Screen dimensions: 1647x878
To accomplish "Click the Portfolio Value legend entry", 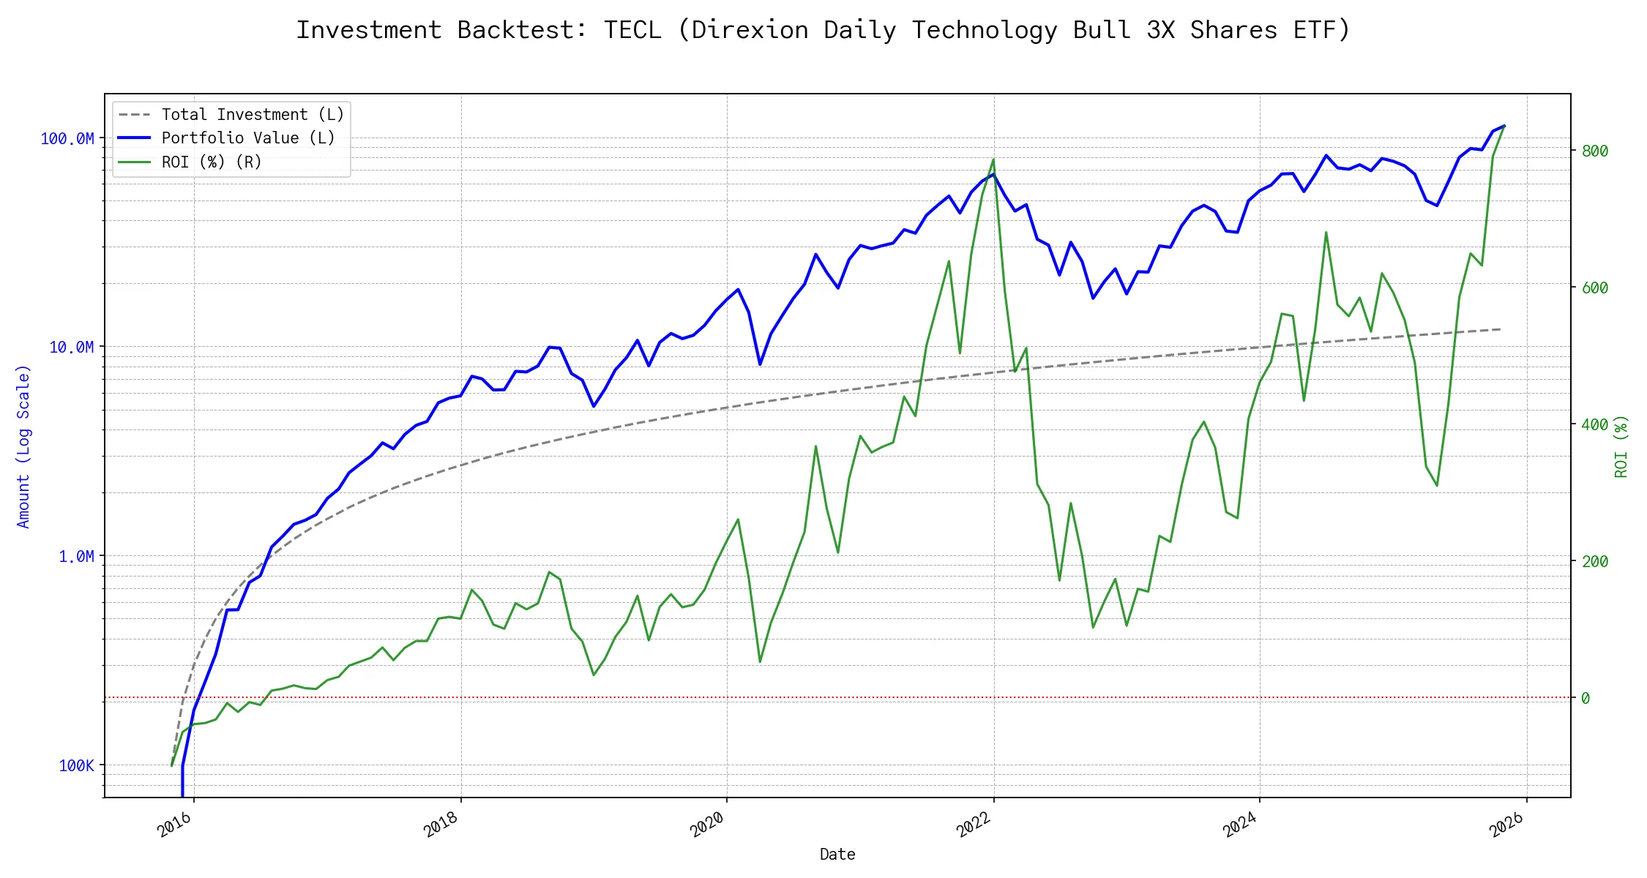I will tap(248, 138).
